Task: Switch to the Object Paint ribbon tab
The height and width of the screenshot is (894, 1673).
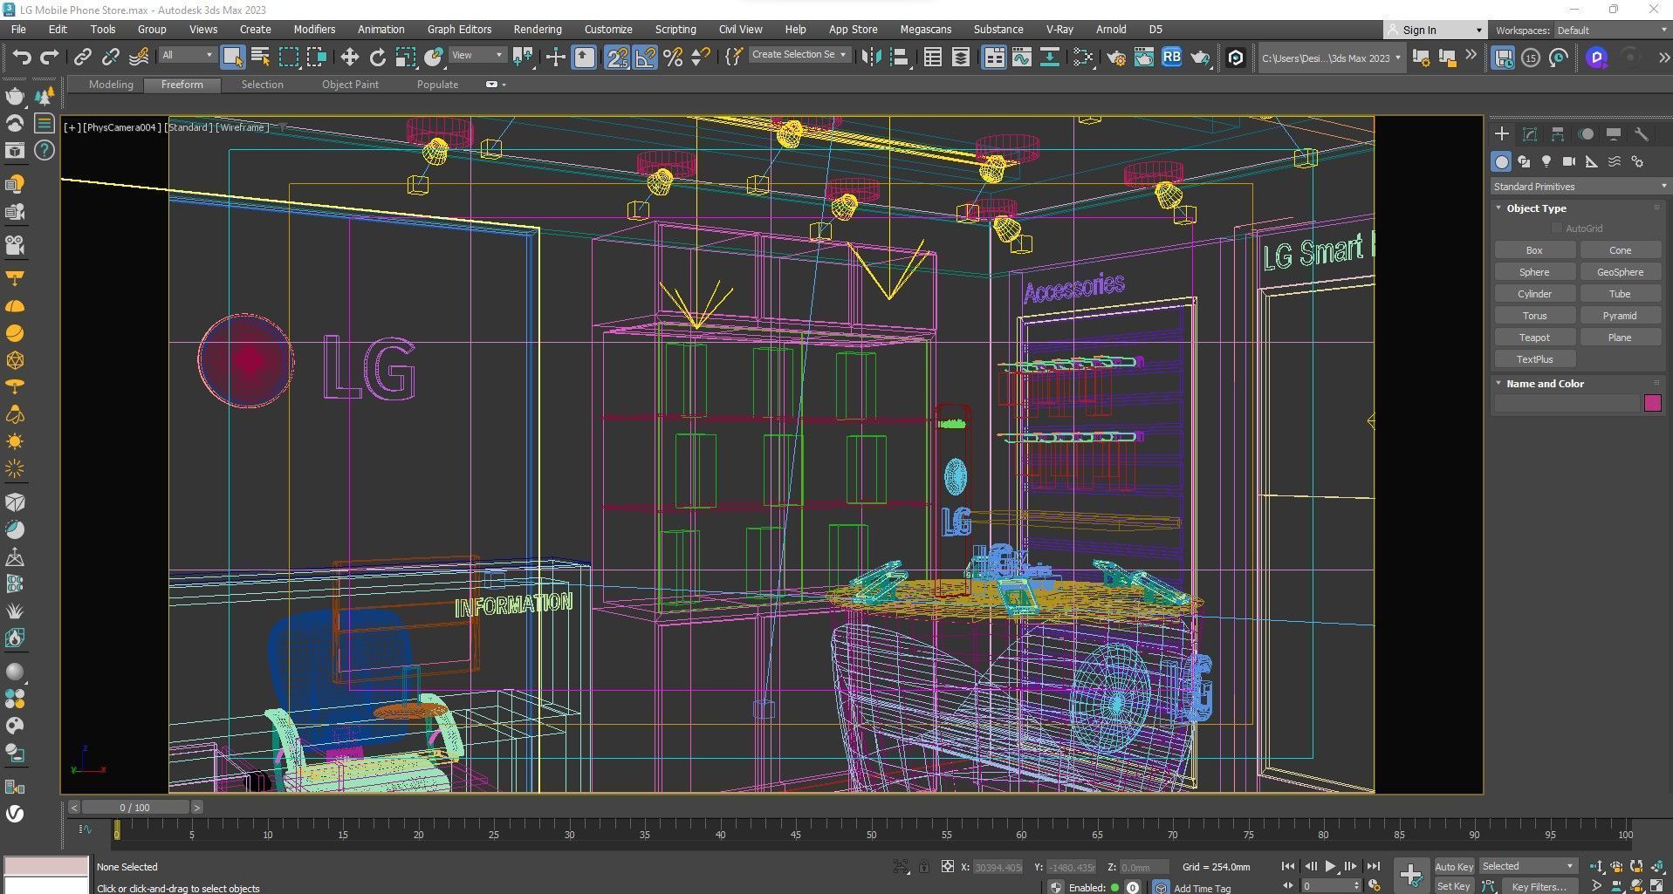Action: click(350, 85)
